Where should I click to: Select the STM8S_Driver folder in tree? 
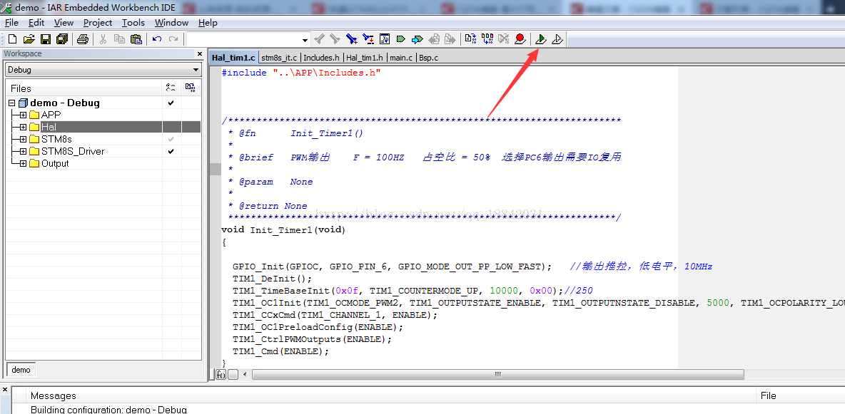point(73,151)
